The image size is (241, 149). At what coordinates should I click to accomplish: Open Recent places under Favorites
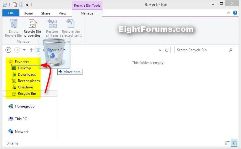[x=29, y=81]
